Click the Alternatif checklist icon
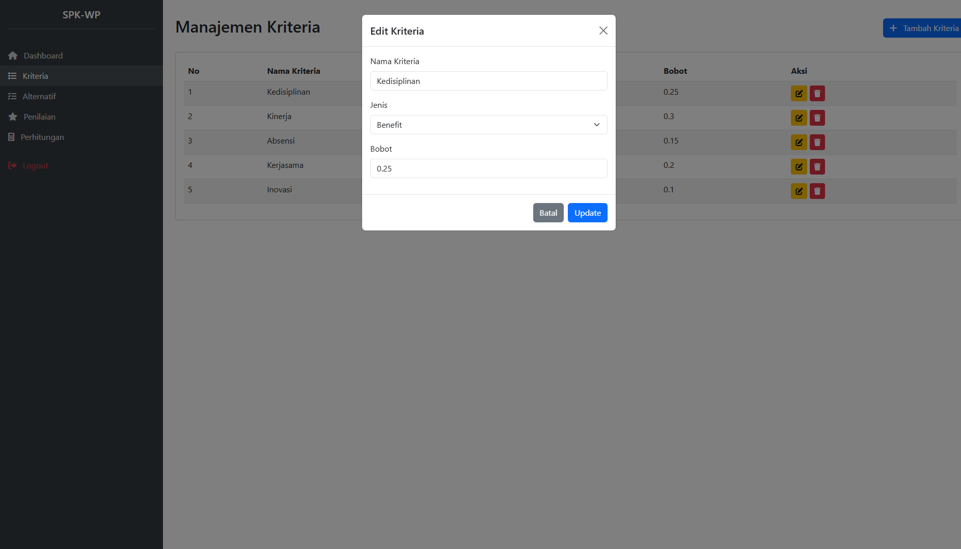Screen dimensions: 961x549 [x=12, y=96]
